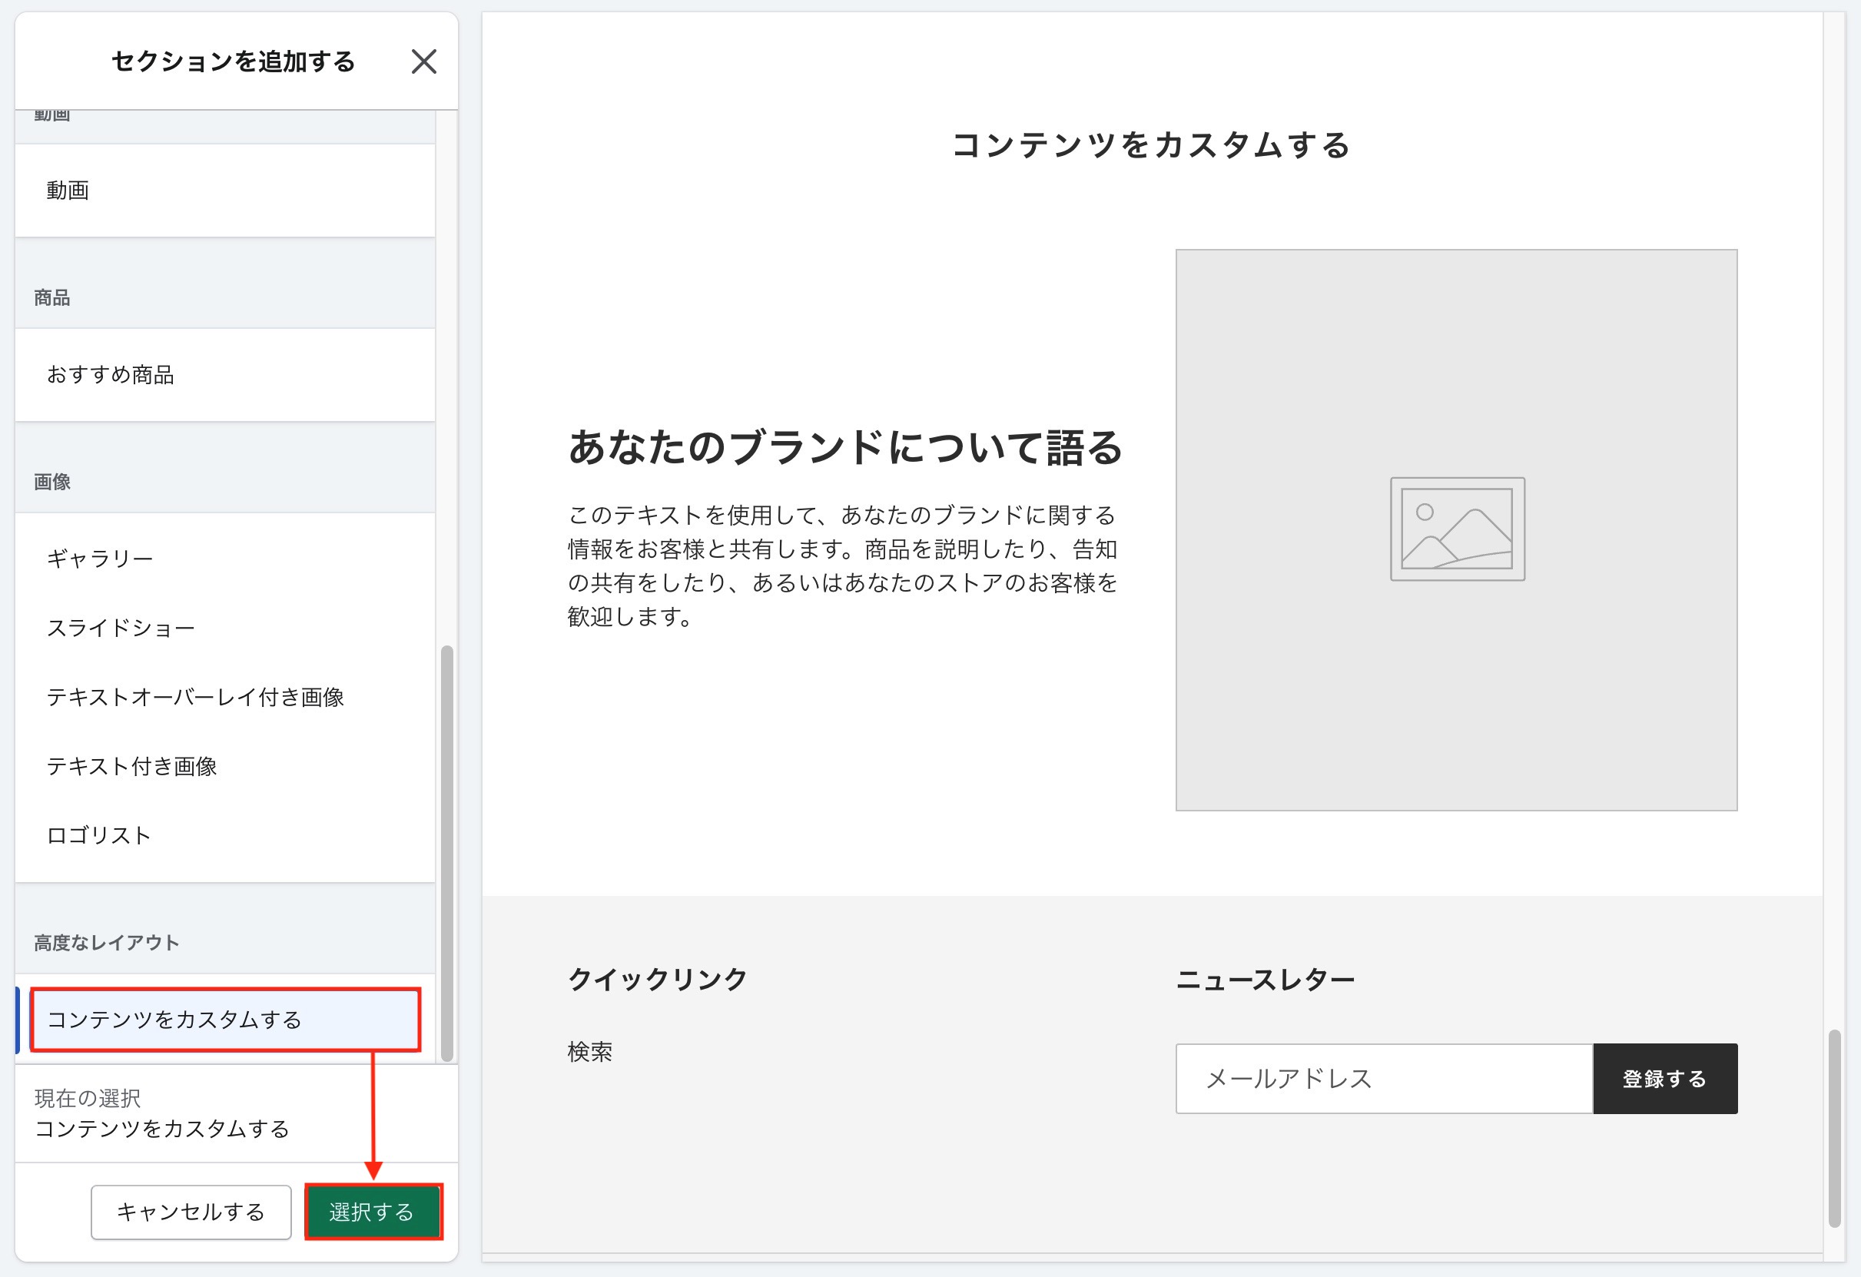This screenshot has height=1277, width=1861.
Task: Open the 検索 quick link
Action: 590,1051
